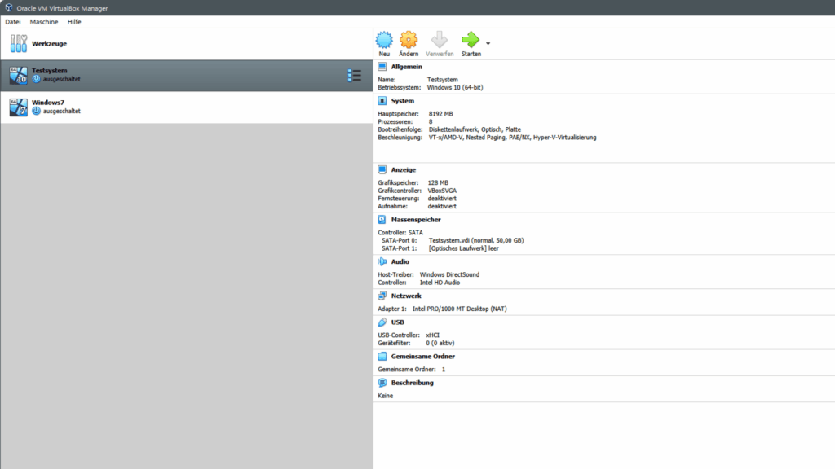Click the System section chip icon
The width and height of the screenshot is (835, 469).
point(382,100)
